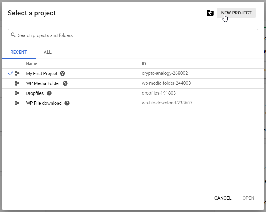The height and width of the screenshot is (212, 266).
Task: Click the CANCEL button
Action: click(223, 198)
